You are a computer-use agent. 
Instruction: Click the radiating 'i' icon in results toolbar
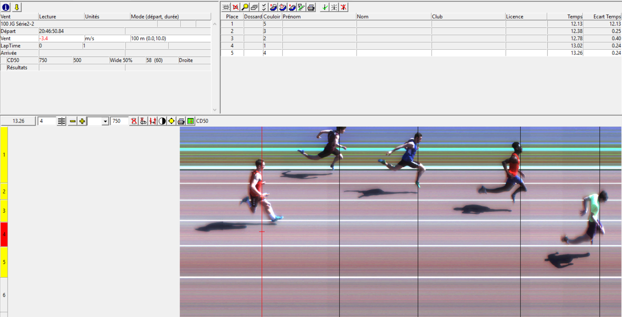[334, 7]
